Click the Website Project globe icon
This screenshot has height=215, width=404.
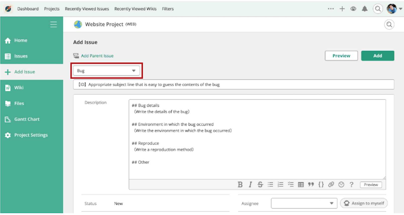point(78,24)
